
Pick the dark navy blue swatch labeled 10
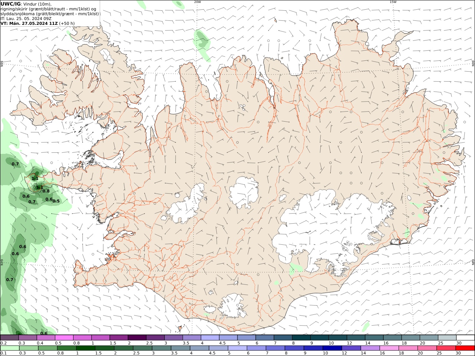point(332,348)
